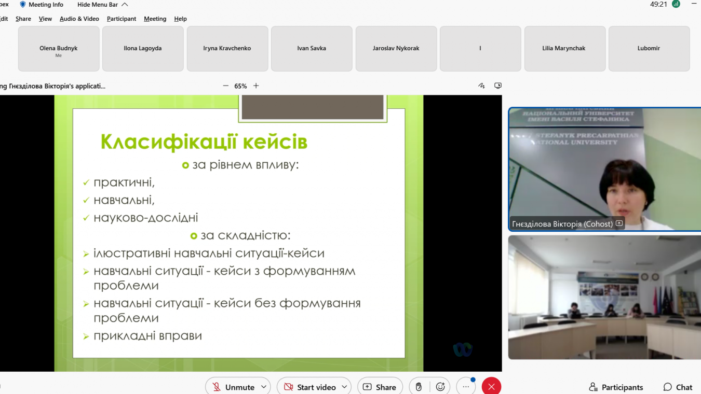
Task: Click the red leave meeting button
Action: [491, 387]
